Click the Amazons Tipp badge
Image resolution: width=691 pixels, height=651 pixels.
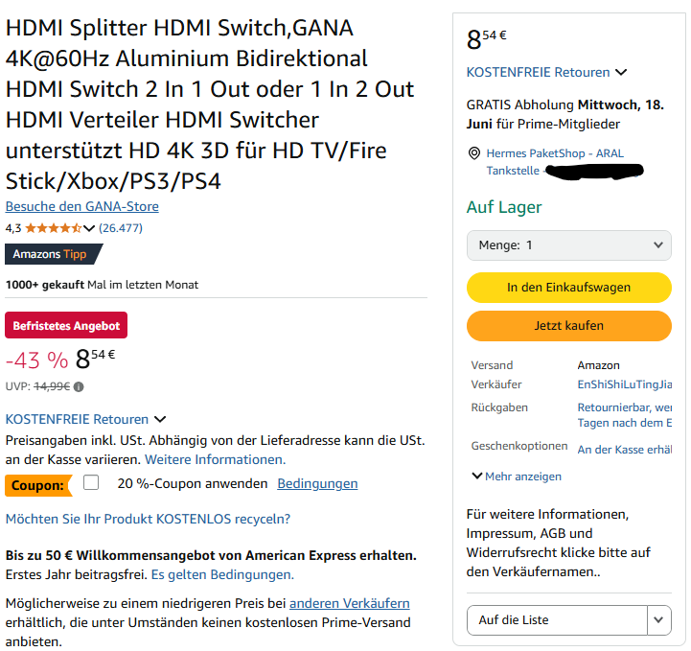[x=52, y=254]
